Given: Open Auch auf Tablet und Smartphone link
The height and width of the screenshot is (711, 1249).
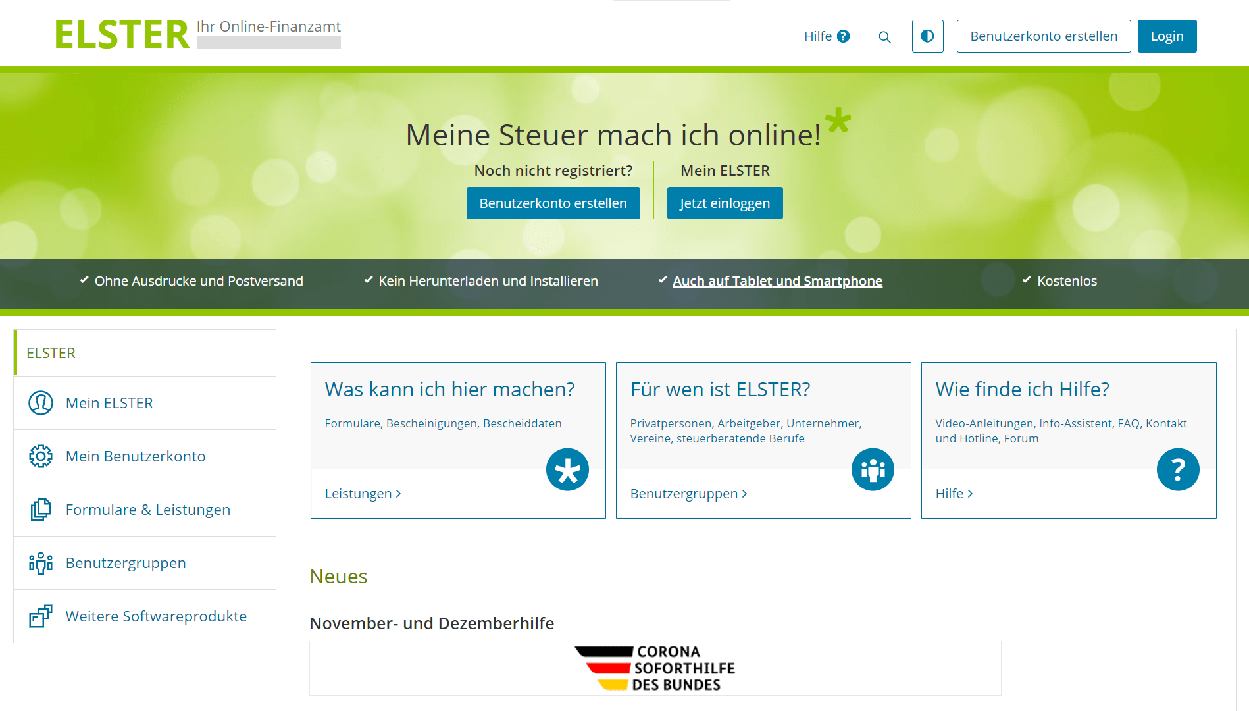Looking at the screenshot, I should [777, 281].
